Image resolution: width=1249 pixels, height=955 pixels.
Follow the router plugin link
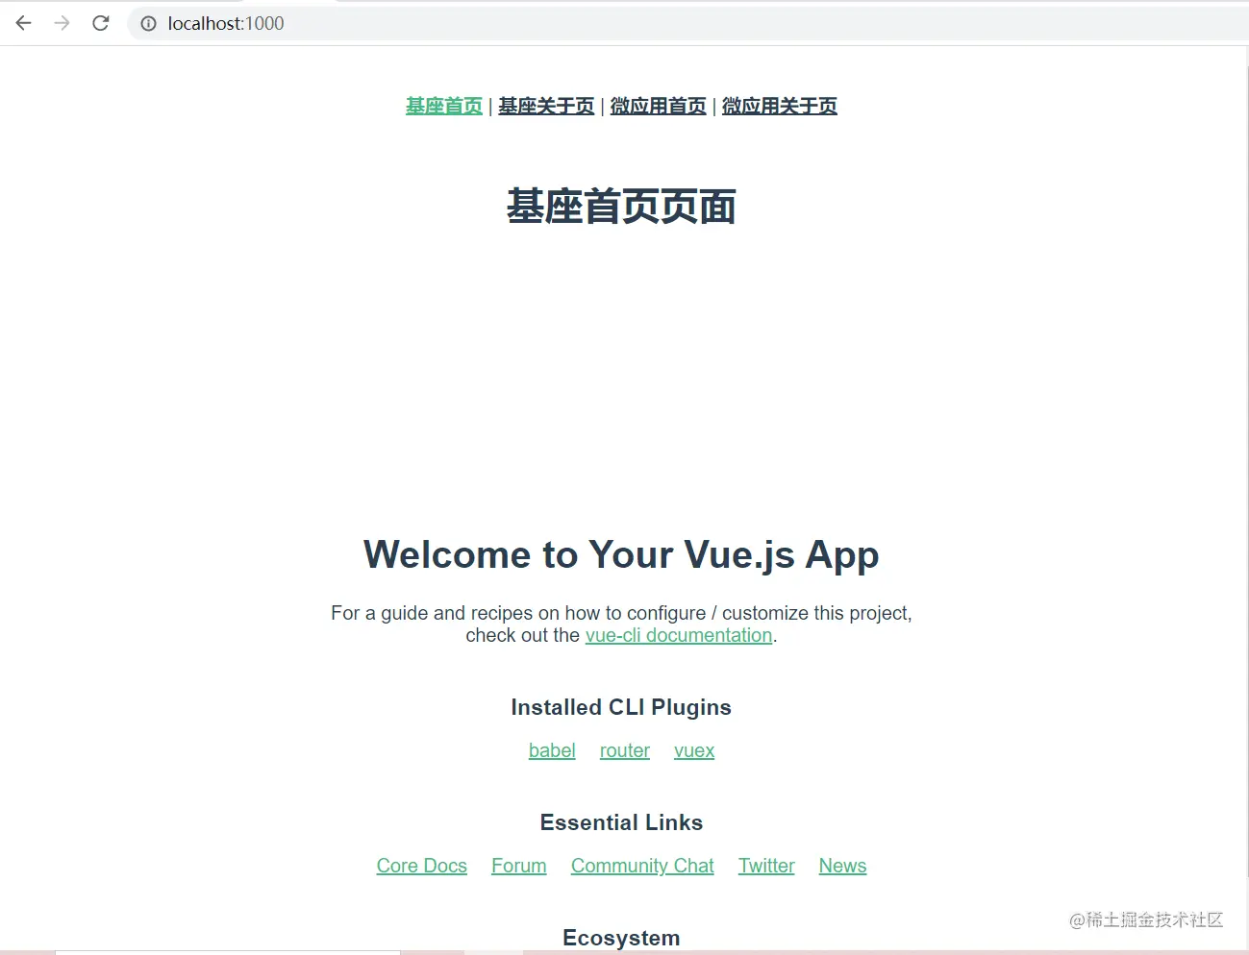(625, 750)
